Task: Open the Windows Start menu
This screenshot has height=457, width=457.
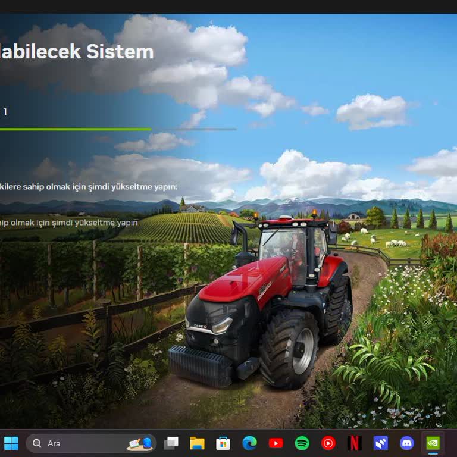Action: point(11,443)
